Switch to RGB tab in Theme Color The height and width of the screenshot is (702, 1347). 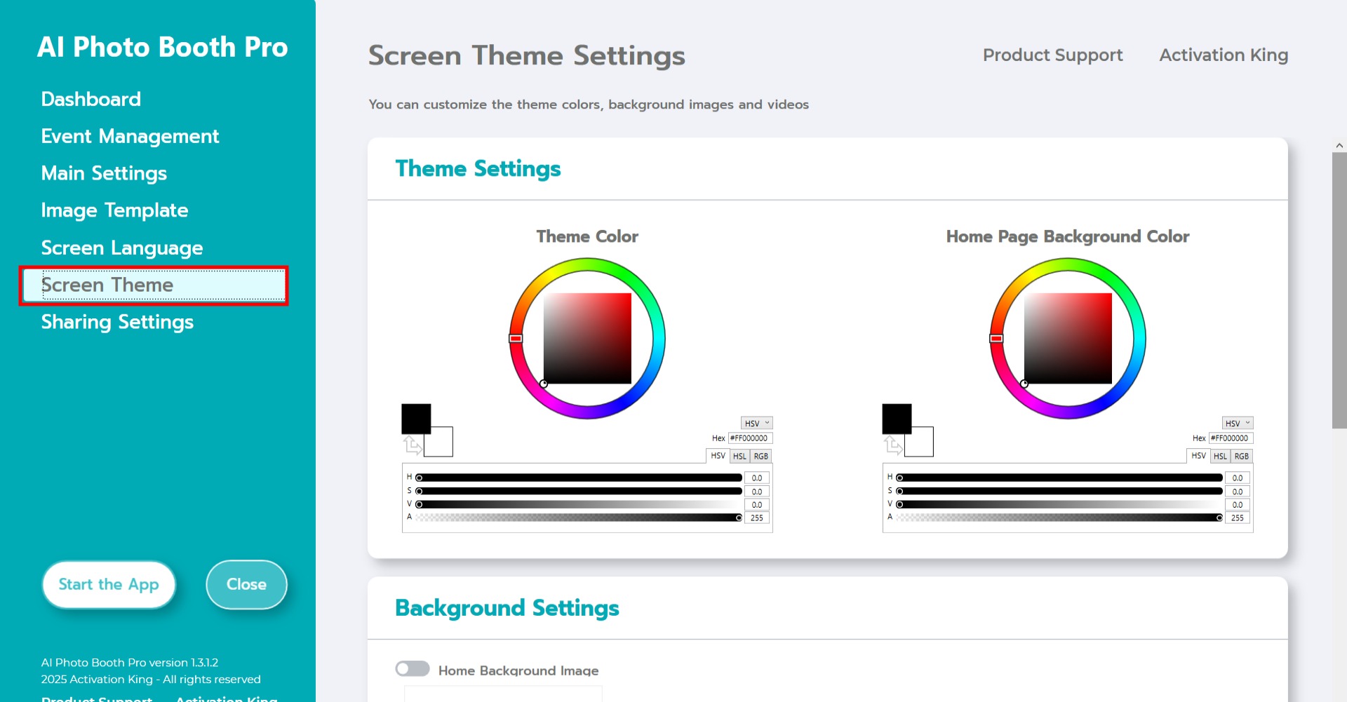pos(760,457)
